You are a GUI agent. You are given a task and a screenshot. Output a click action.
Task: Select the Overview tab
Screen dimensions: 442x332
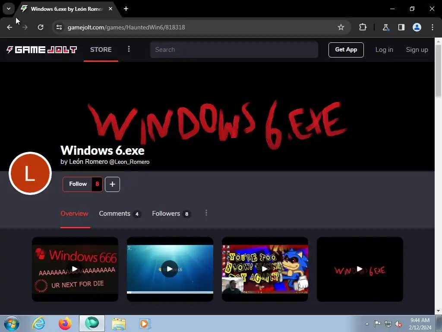click(x=74, y=214)
